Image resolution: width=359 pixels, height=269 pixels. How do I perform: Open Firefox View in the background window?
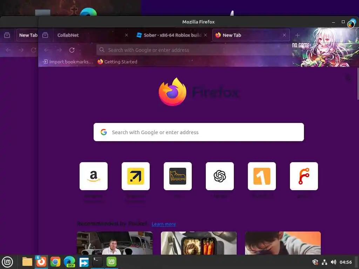click(x=7, y=35)
